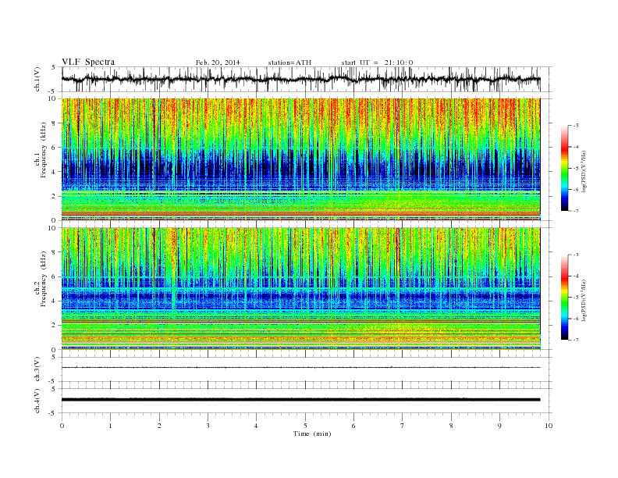This screenshot has height=478, width=618.
Task: Select the "Time (min)" axis title
Action: (312, 433)
